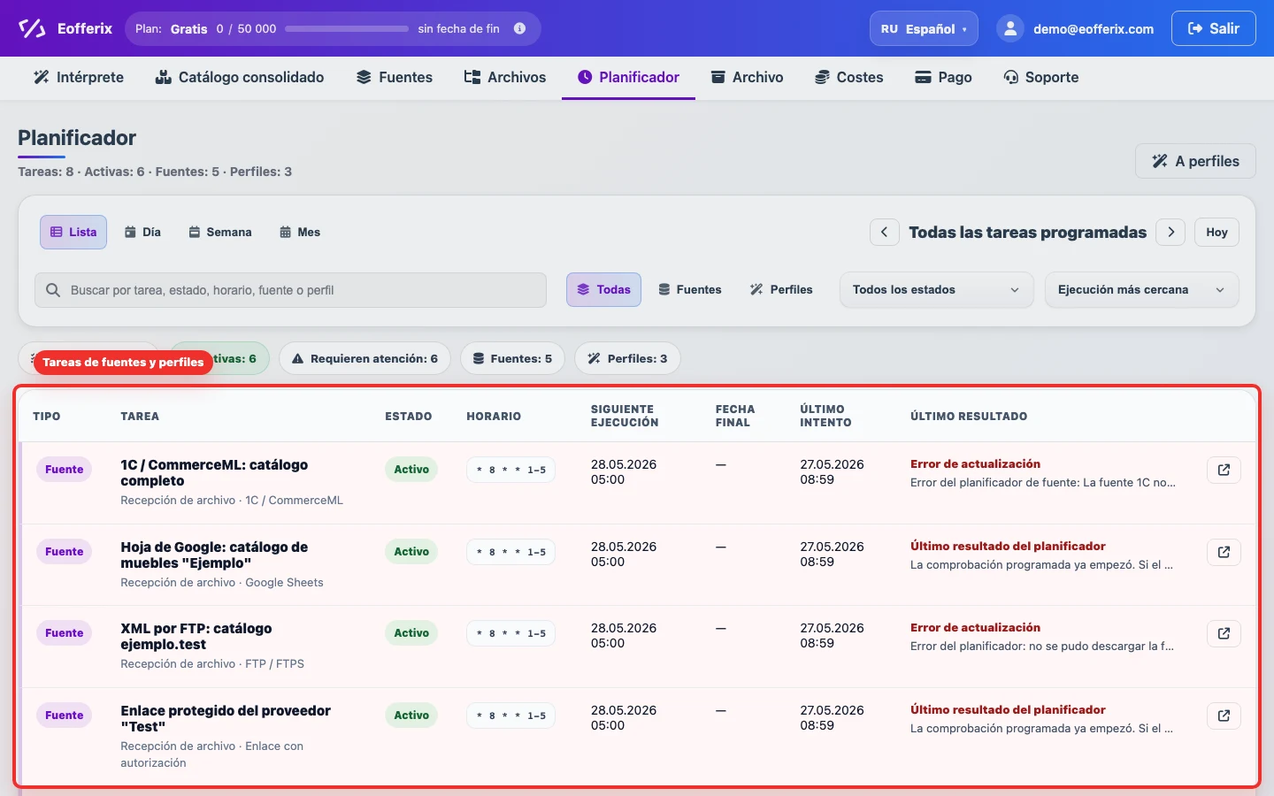
Task: Click 1C / CommerceML: catálogo completo task
Action: tap(214, 473)
